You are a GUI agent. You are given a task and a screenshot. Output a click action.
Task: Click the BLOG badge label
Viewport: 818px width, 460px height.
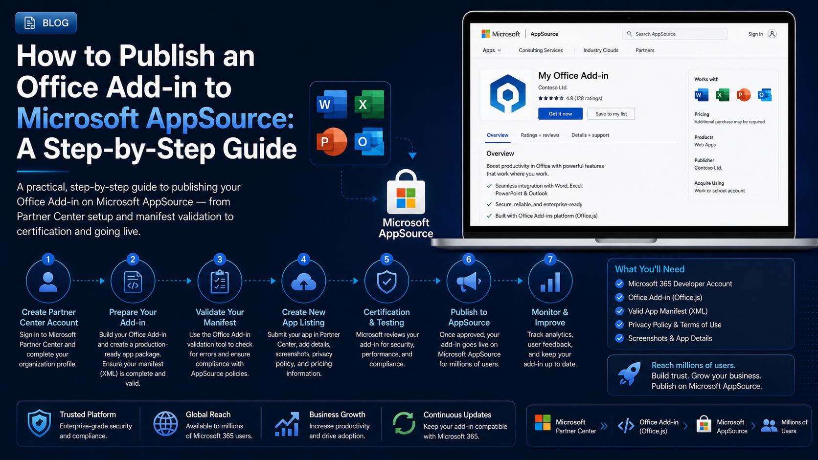55,23
